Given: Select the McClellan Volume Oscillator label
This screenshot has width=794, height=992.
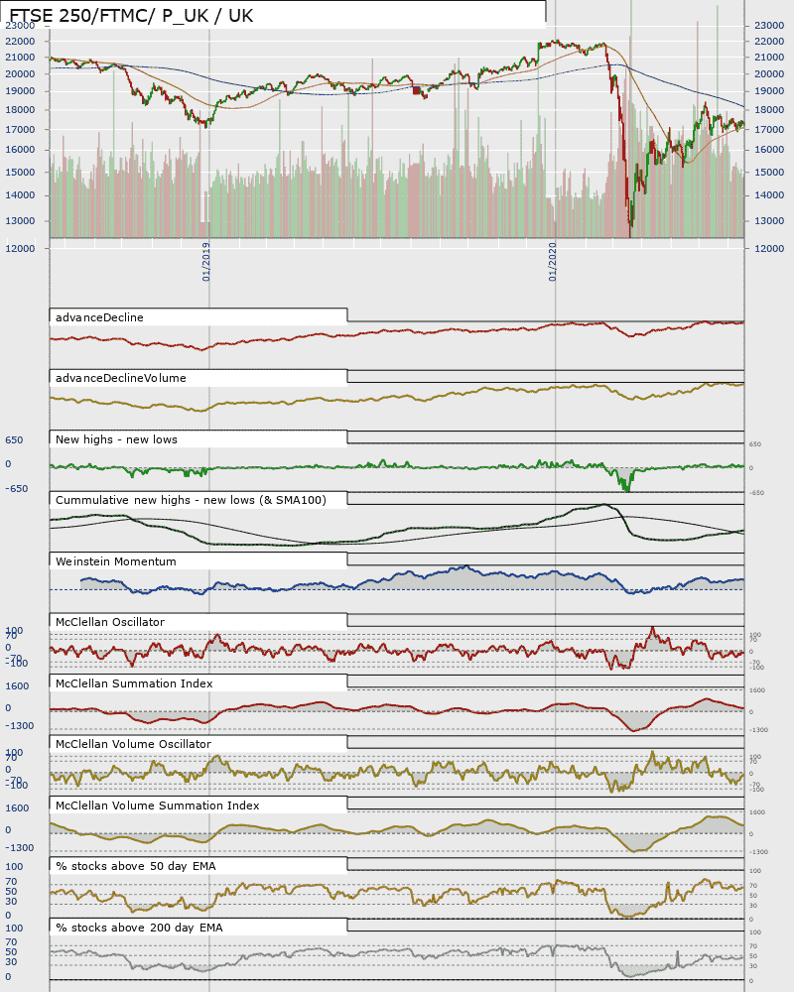Looking at the screenshot, I should (x=134, y=745).
